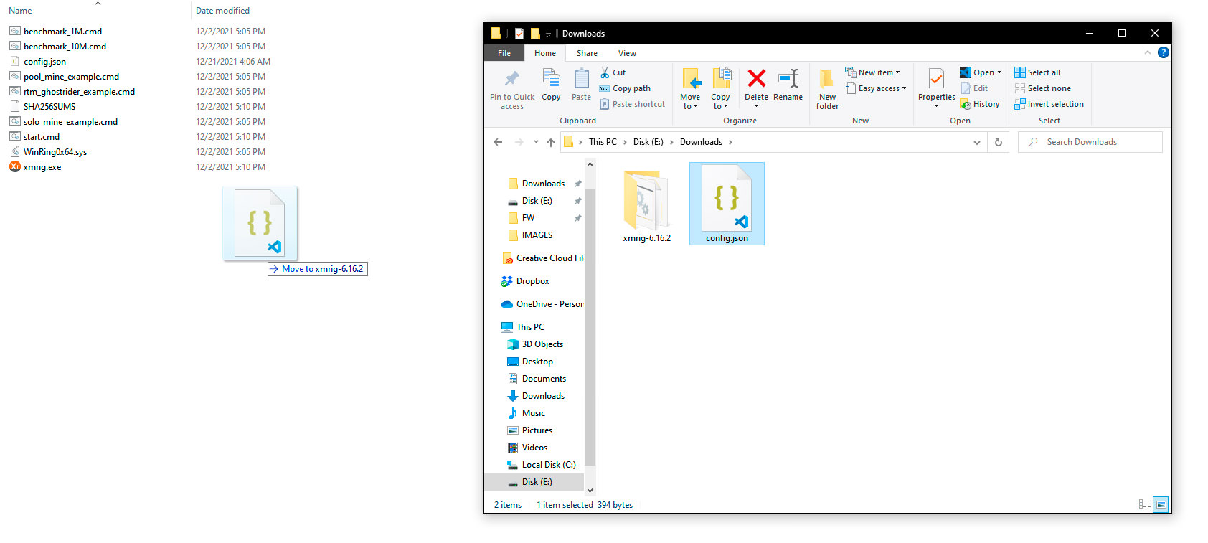Open OneDrive - Personal in navigation pane

[x=542, y=304]
